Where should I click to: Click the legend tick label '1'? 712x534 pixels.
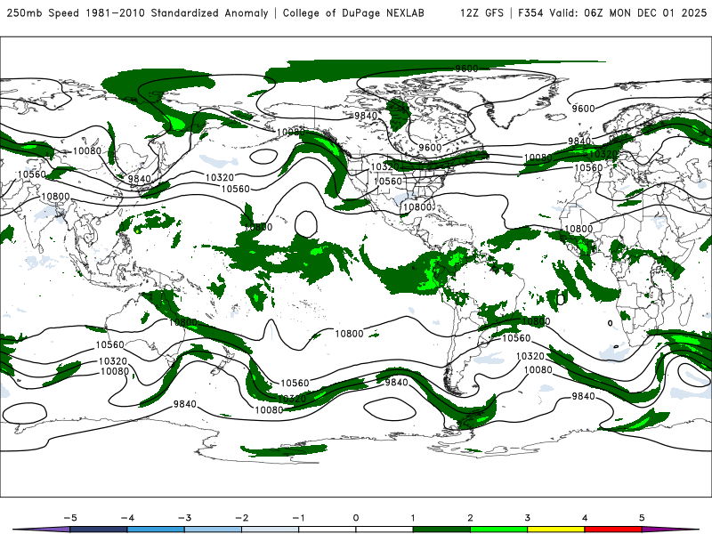[413, 518]
